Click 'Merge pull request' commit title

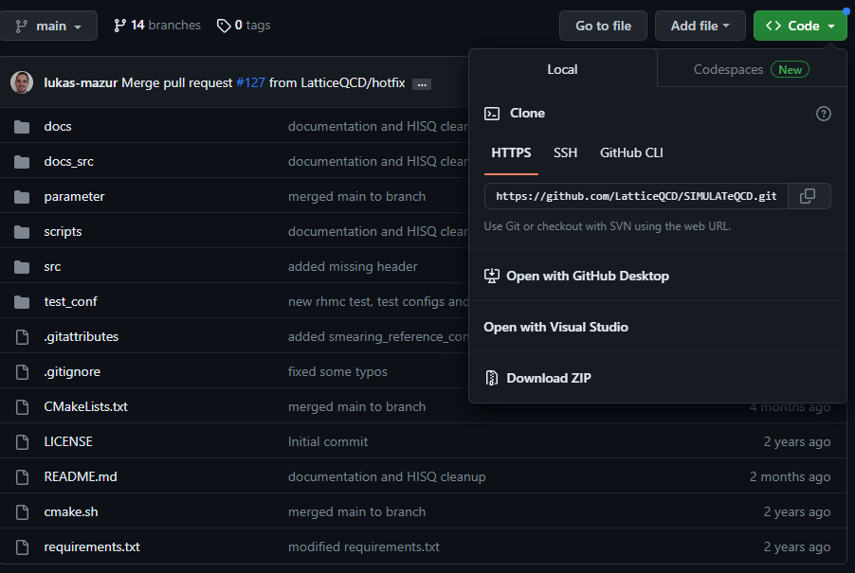176,82
